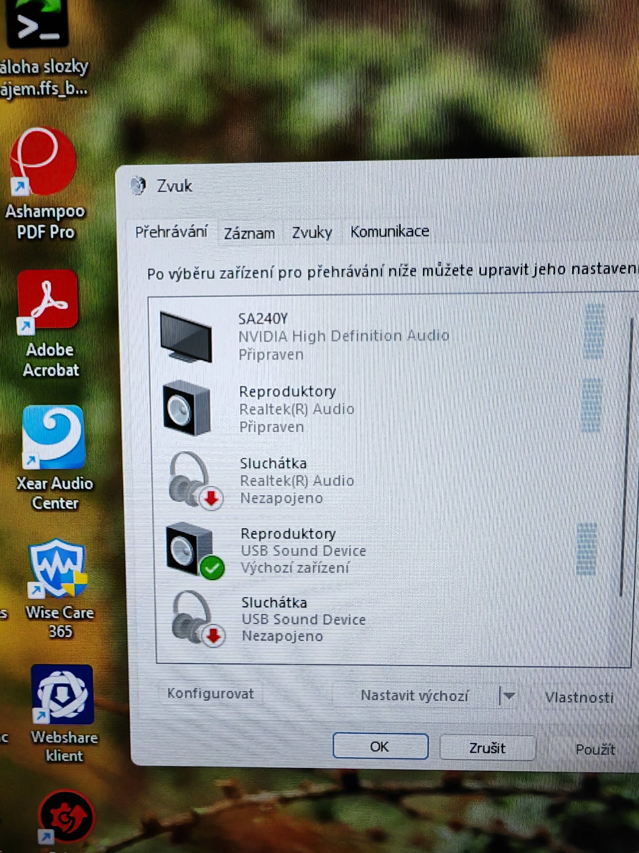639x853 pixels.
Task: Select the SA240Y monitor device icon
Action: [186, 337]
